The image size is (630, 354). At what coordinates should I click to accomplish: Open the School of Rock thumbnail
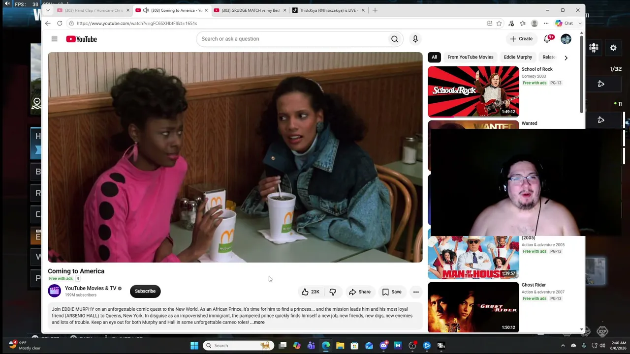click(473, 91)
